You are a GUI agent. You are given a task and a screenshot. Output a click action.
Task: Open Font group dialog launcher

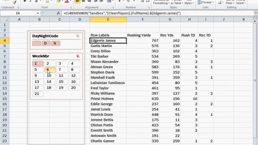(x=71, y=8)
